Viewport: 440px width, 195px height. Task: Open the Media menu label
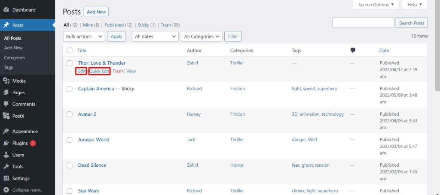[x=19, y=81]
